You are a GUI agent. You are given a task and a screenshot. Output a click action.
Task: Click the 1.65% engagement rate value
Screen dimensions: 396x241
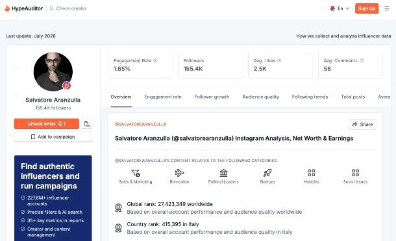[122, 69]
